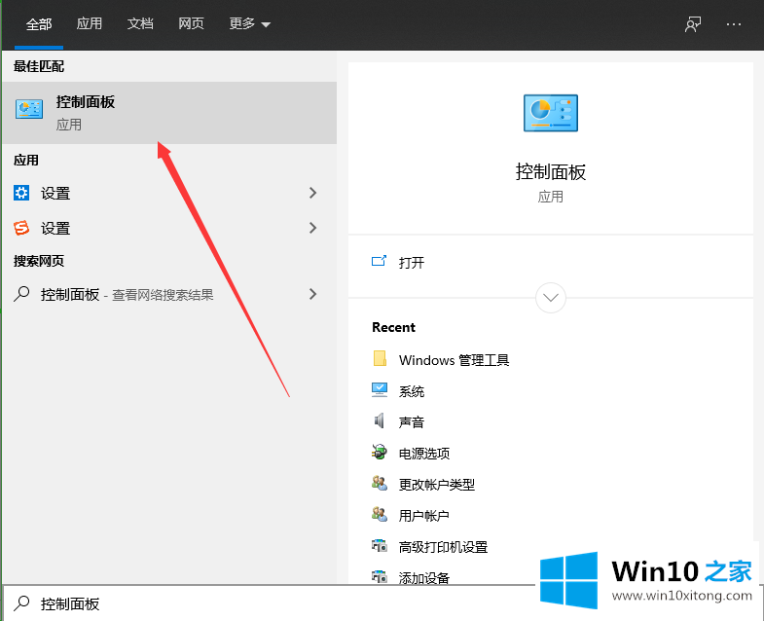Open Windows 管理工具 from Recent
Viewport: 764px width, 621px height.
pyautogui.click(x=454, y=360)
